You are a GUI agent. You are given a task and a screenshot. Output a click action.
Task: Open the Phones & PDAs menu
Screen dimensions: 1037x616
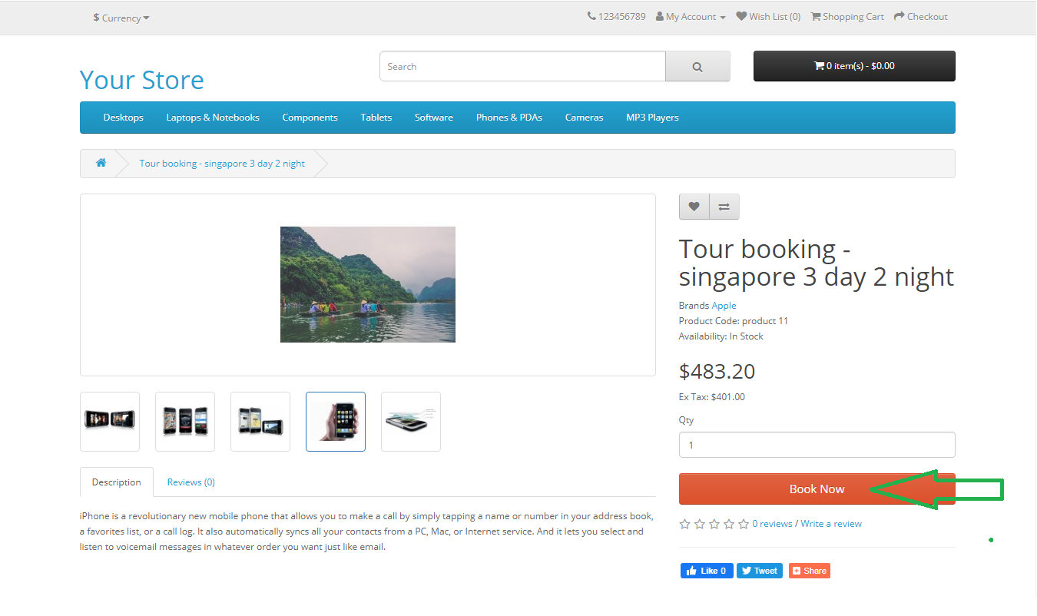point(509,118)
